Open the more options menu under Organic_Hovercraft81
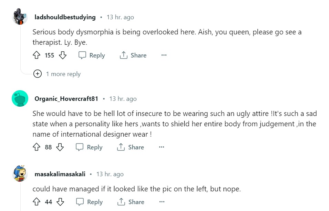 coord(161,147)
